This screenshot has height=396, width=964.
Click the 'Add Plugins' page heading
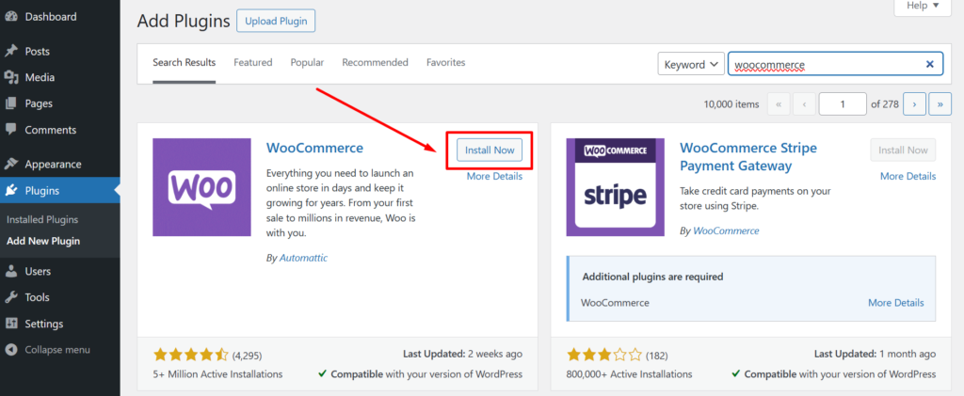[x=184, y=21]
